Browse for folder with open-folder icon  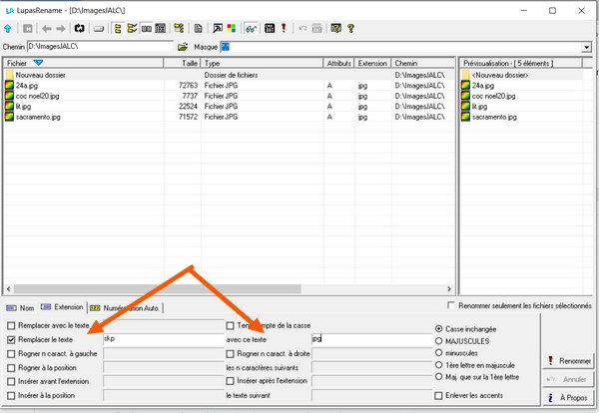[183, 47]
